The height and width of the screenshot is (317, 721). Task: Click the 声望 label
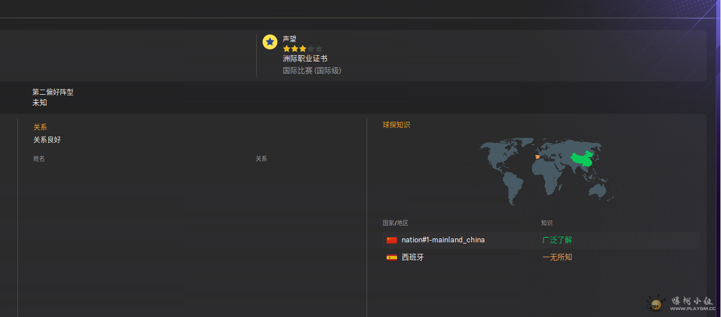(290, 38)
